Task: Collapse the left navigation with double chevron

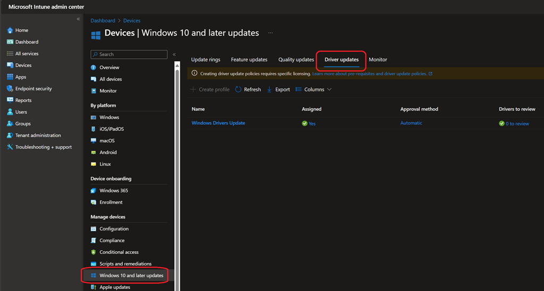Action: 78,19
